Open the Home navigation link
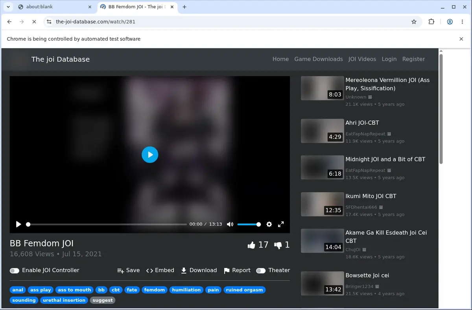The image size is (472, 310). coord(280,59)
